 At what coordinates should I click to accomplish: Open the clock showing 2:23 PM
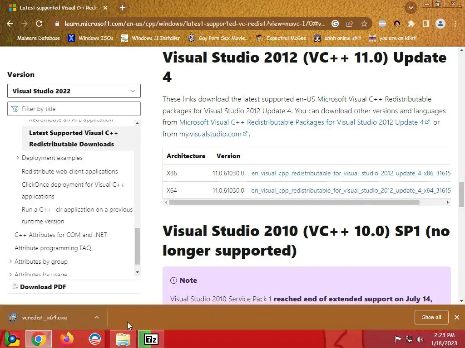[444, 339]
